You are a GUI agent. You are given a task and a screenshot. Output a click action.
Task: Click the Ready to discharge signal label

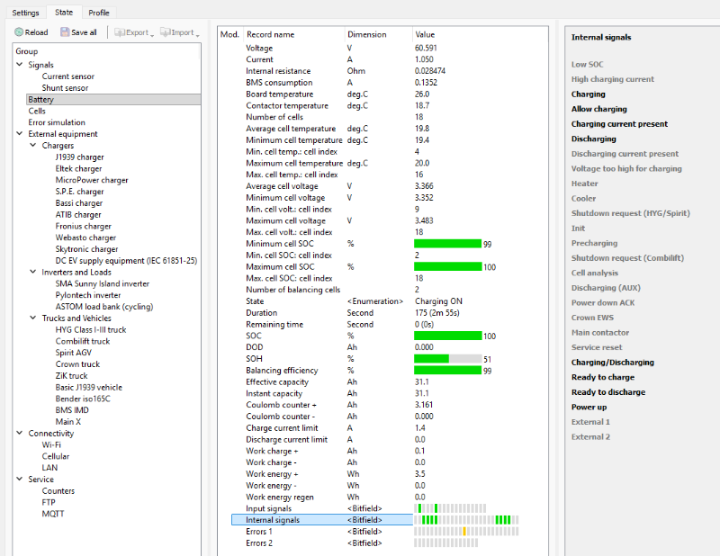coord(608,392)
